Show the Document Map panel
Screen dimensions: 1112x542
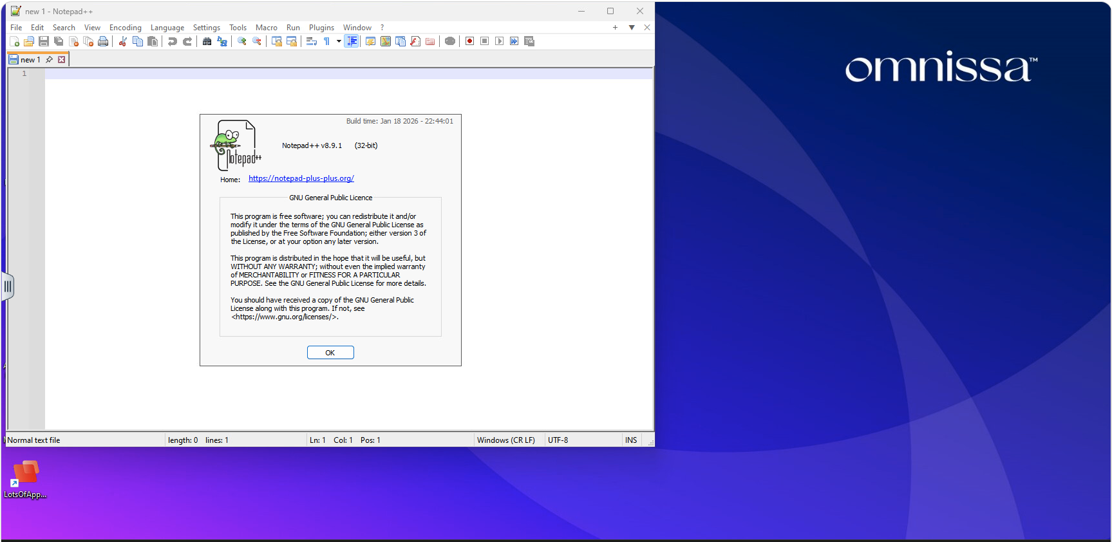[x=385, y=41]
